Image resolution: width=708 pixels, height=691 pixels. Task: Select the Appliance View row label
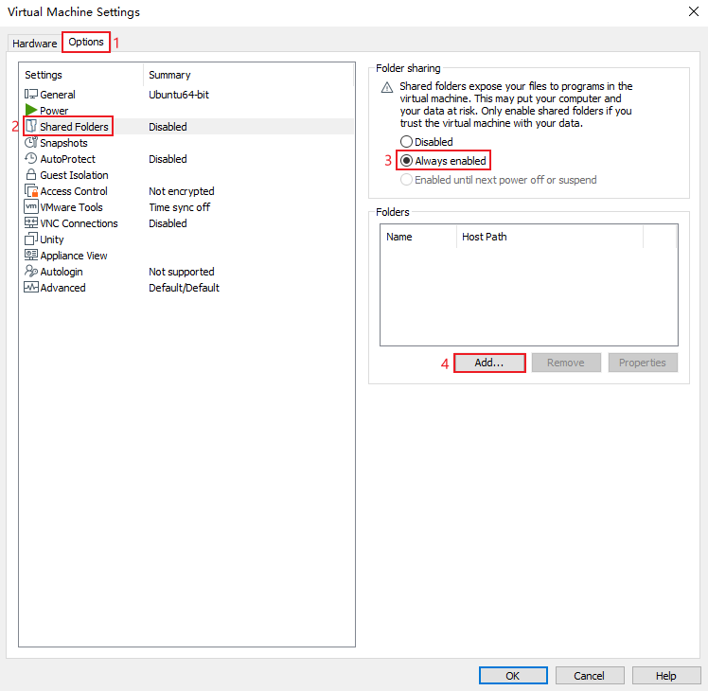click(x=74, y=256)
